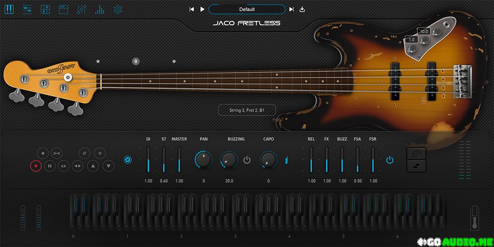Viewport: 494px width, 247px height.
Task: Open the gear settings icon
Action: click(x=118, y=9)
